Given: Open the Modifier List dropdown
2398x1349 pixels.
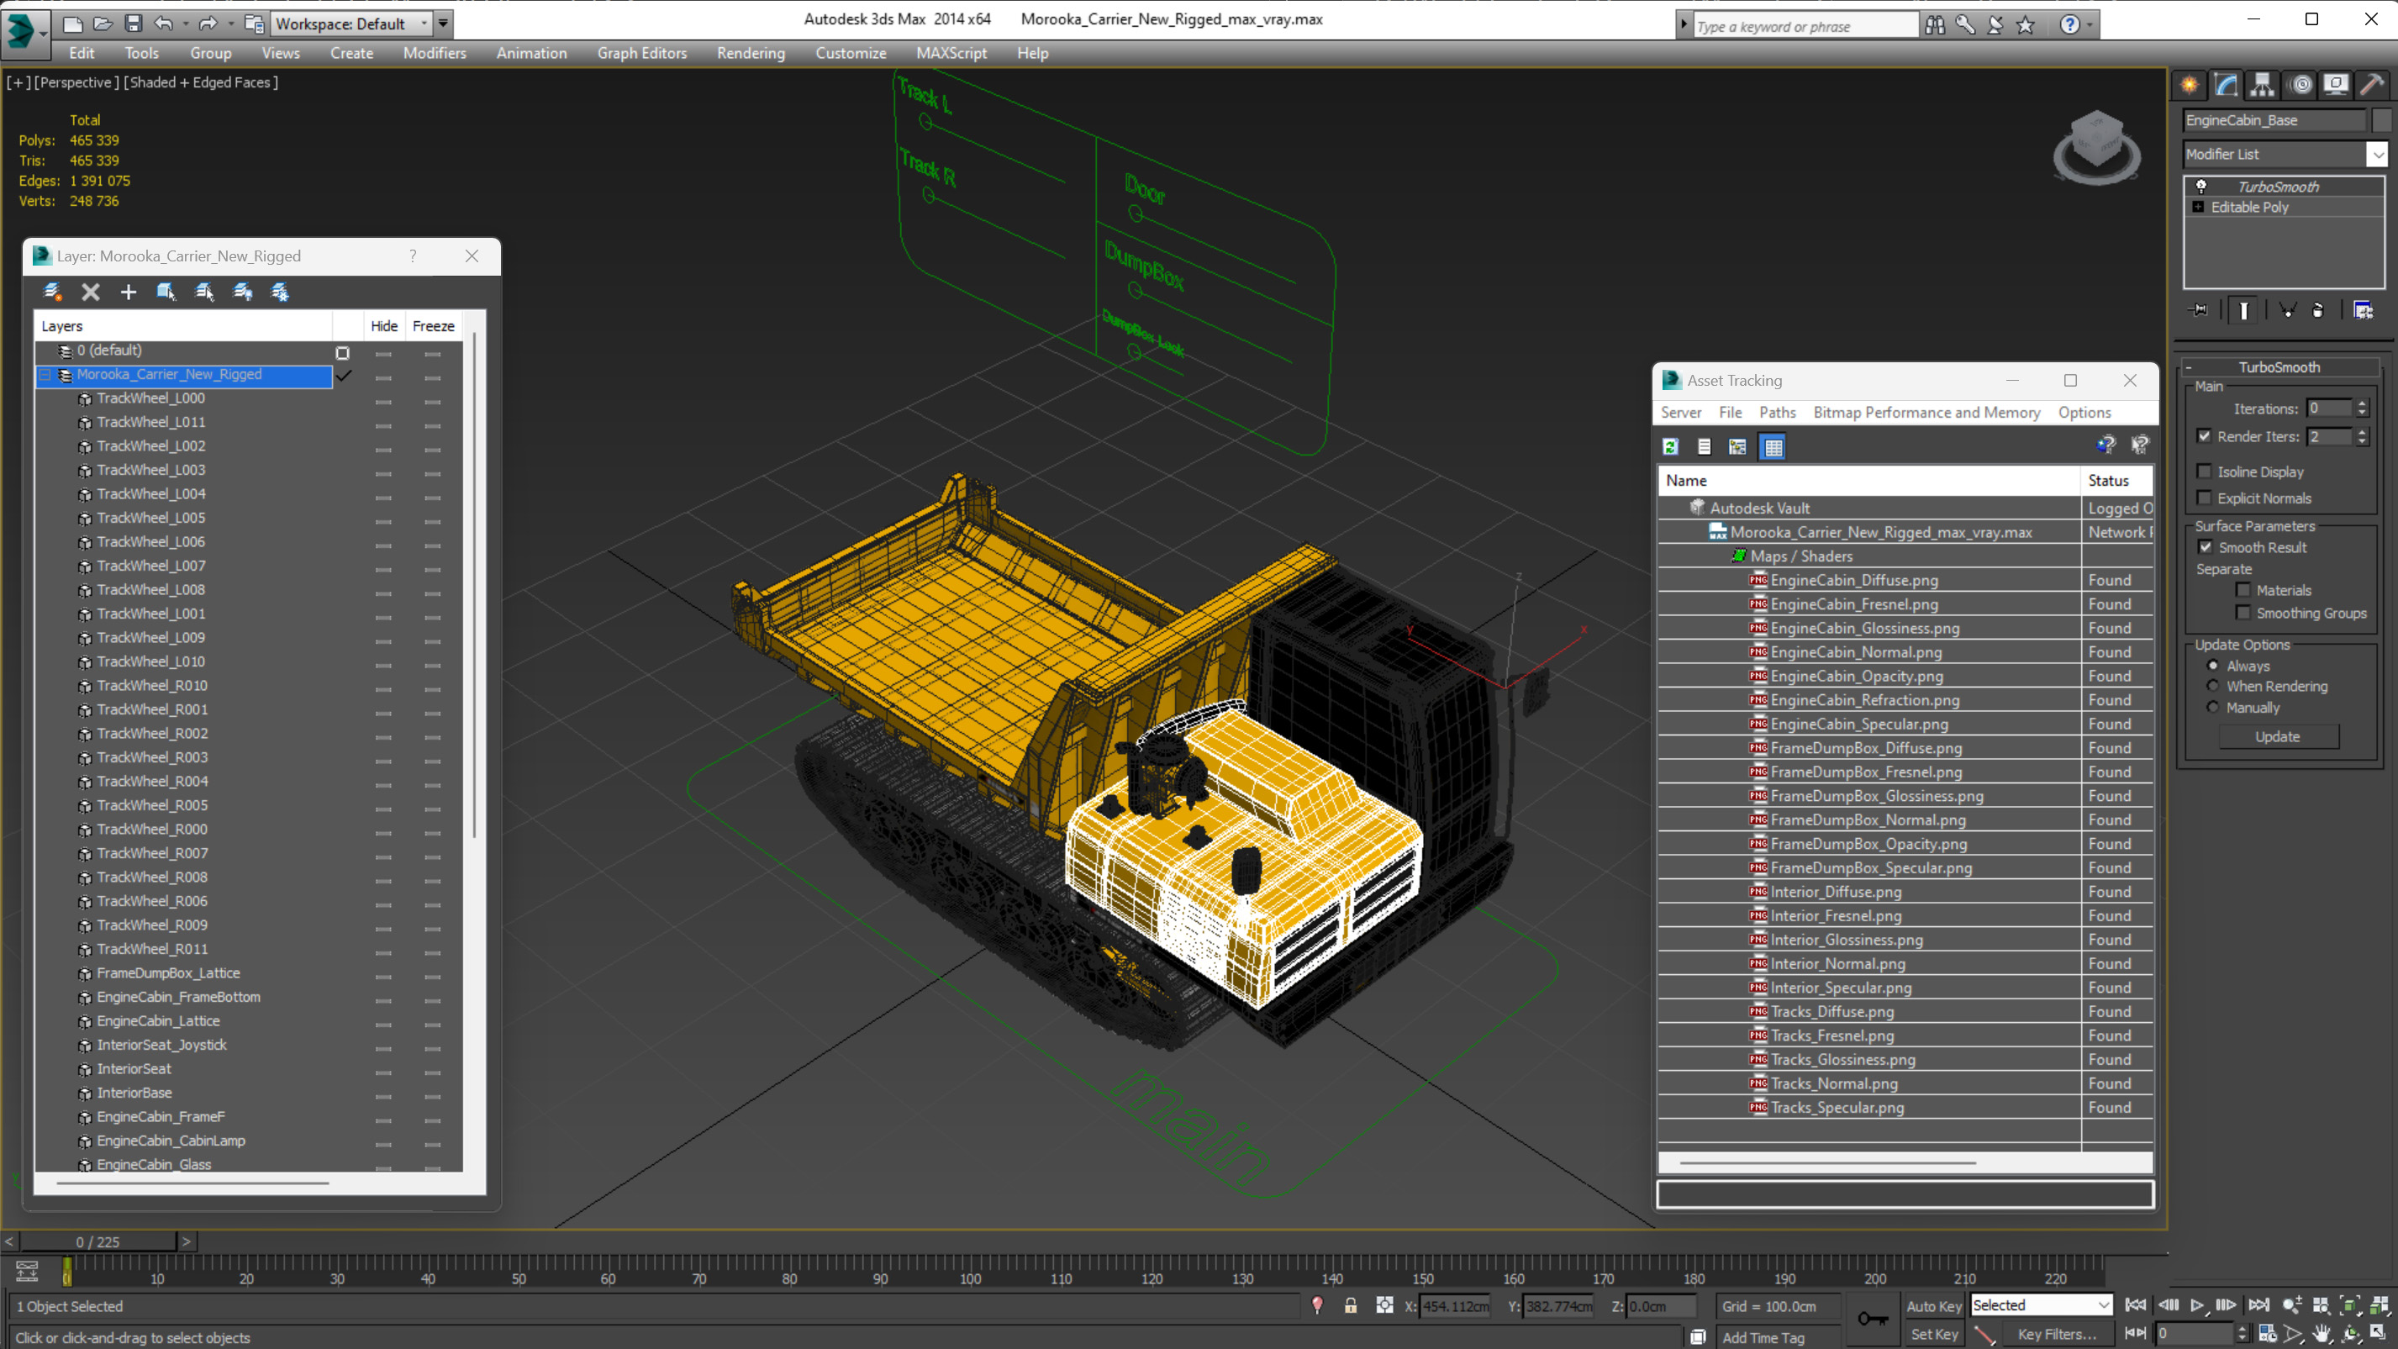Looking at the screenshot, I should (x=2378, y=154).
